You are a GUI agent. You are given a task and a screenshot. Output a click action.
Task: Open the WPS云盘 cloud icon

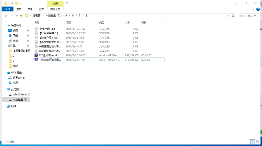[x=8, y=73]
